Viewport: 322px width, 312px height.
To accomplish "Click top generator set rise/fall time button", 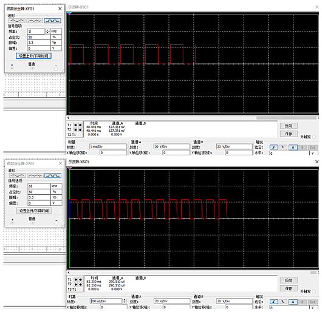I will point(33,56).
